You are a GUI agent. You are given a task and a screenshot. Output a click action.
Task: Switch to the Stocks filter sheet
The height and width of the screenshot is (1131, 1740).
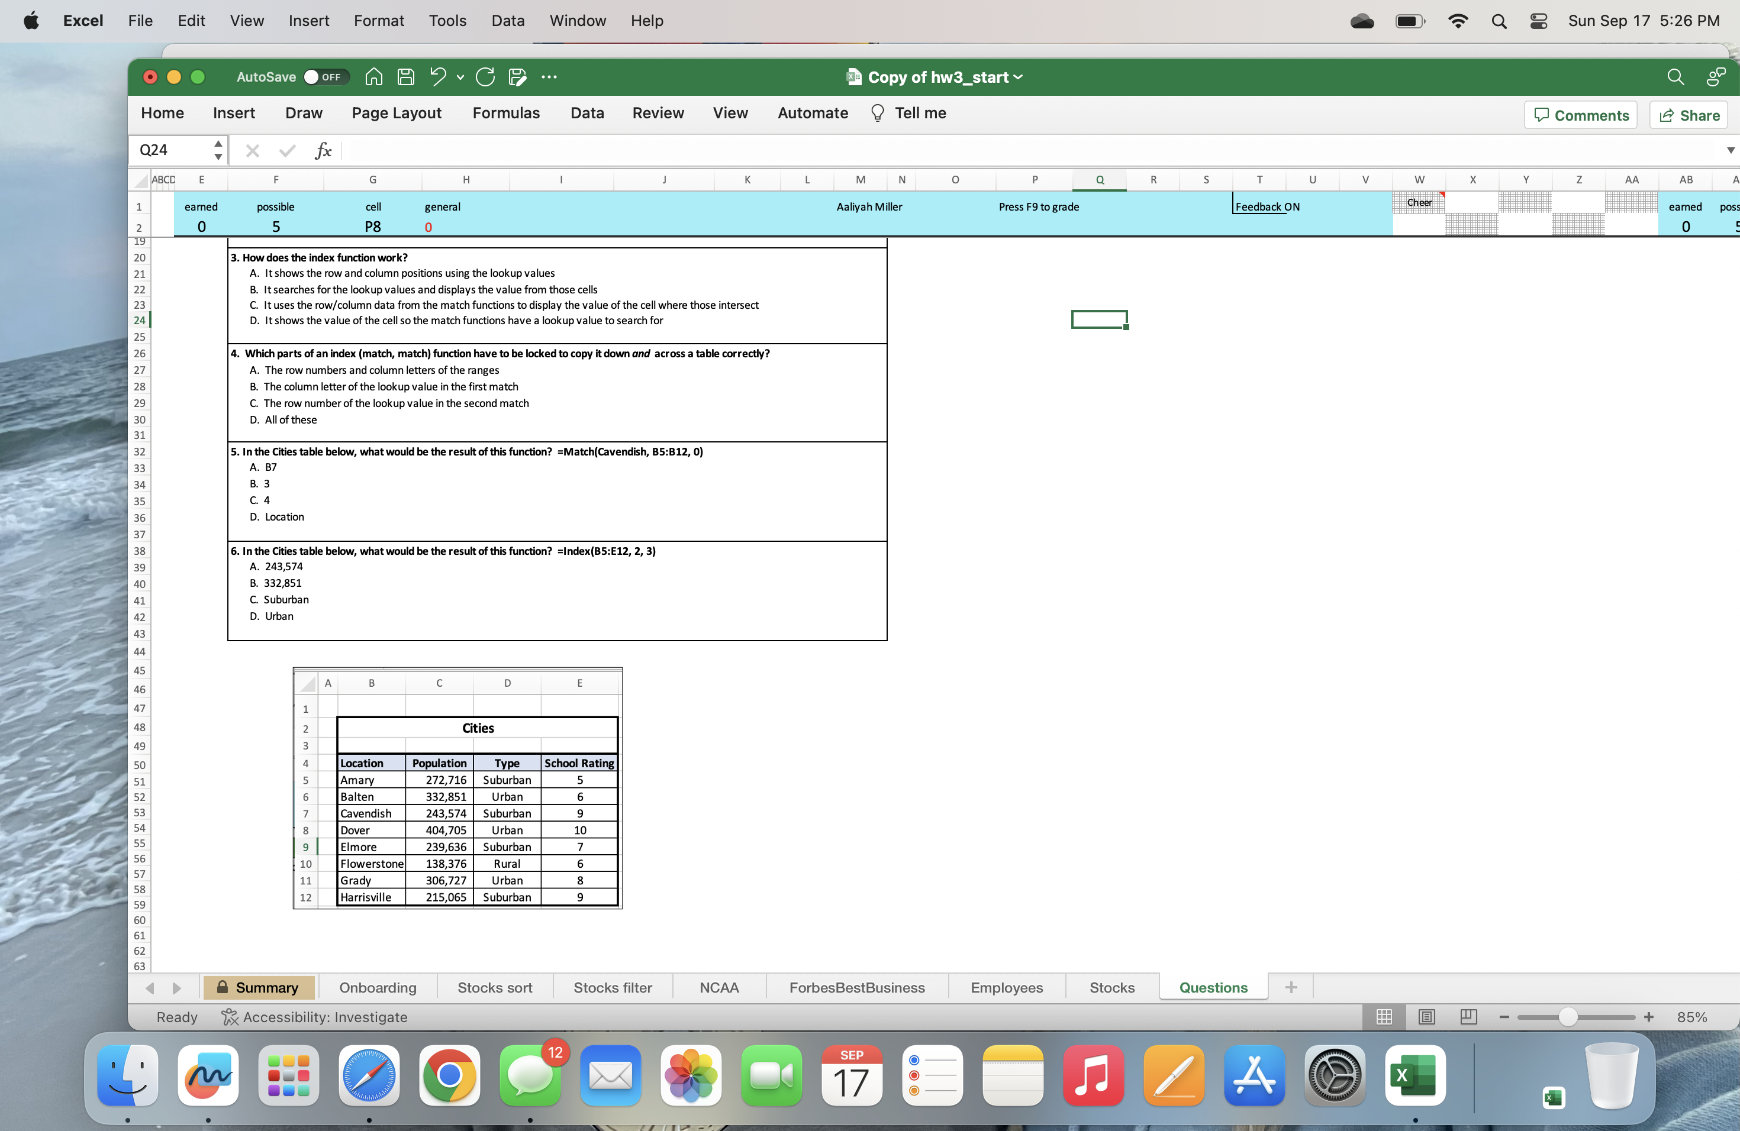tap(612, 987)
